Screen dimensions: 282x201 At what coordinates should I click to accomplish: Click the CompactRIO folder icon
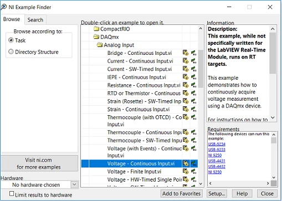click(x=96, y=29)
